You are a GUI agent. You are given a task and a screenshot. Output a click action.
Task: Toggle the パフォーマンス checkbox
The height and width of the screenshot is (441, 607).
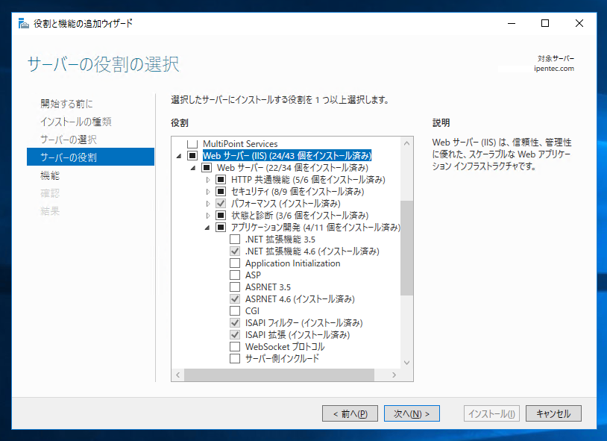pos(221,204)
